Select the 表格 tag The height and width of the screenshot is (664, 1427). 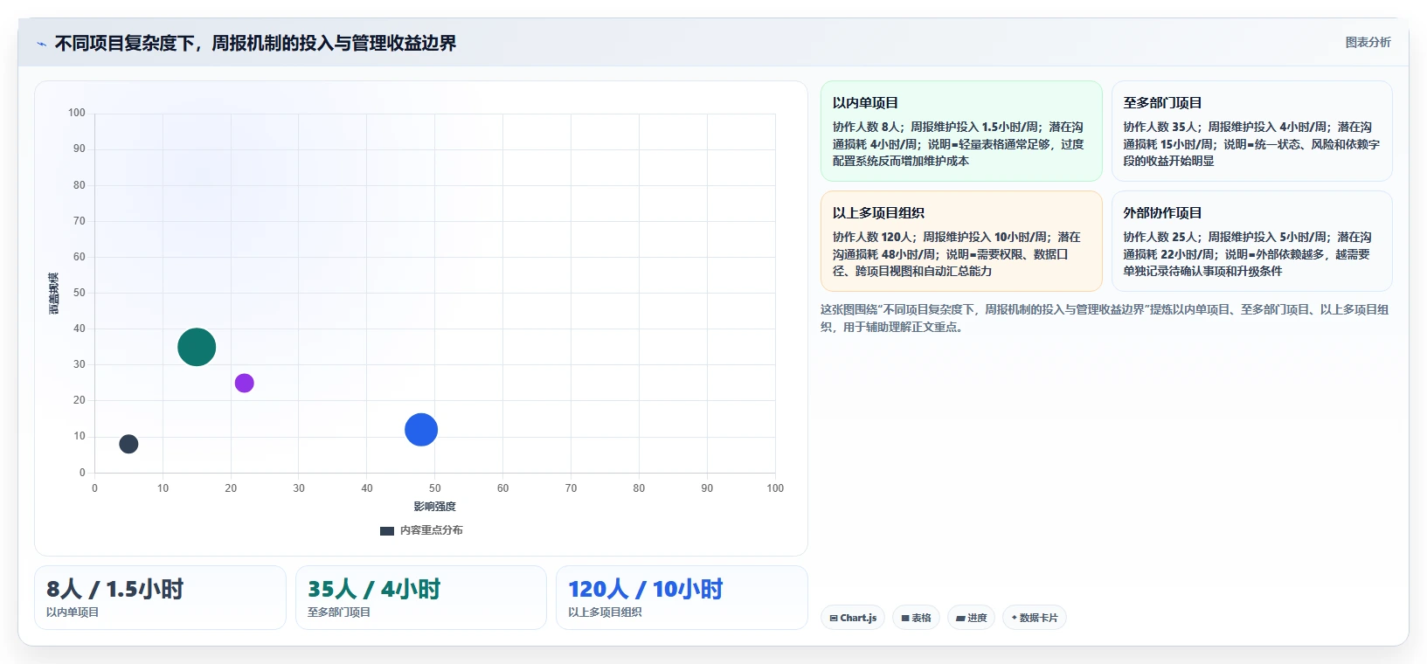tap(916, 618)
